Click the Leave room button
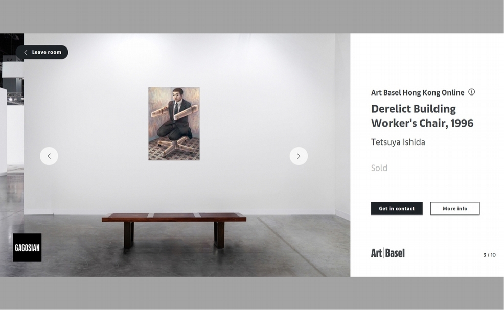Image resolution: width=504 pixels, height=310 pixels. pyautogui.click(x=42, y=52)
